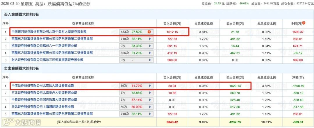Click the total sell amount 4232.73
The height and width of the screenshot is (128, 314).
pyautogui.click(x=235, y=122)
